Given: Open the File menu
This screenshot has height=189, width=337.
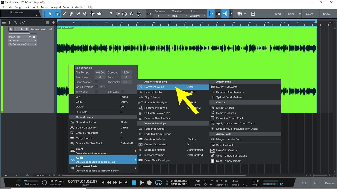Looking at the screenshot, I should pyautogui.click(x=3, y=7).
